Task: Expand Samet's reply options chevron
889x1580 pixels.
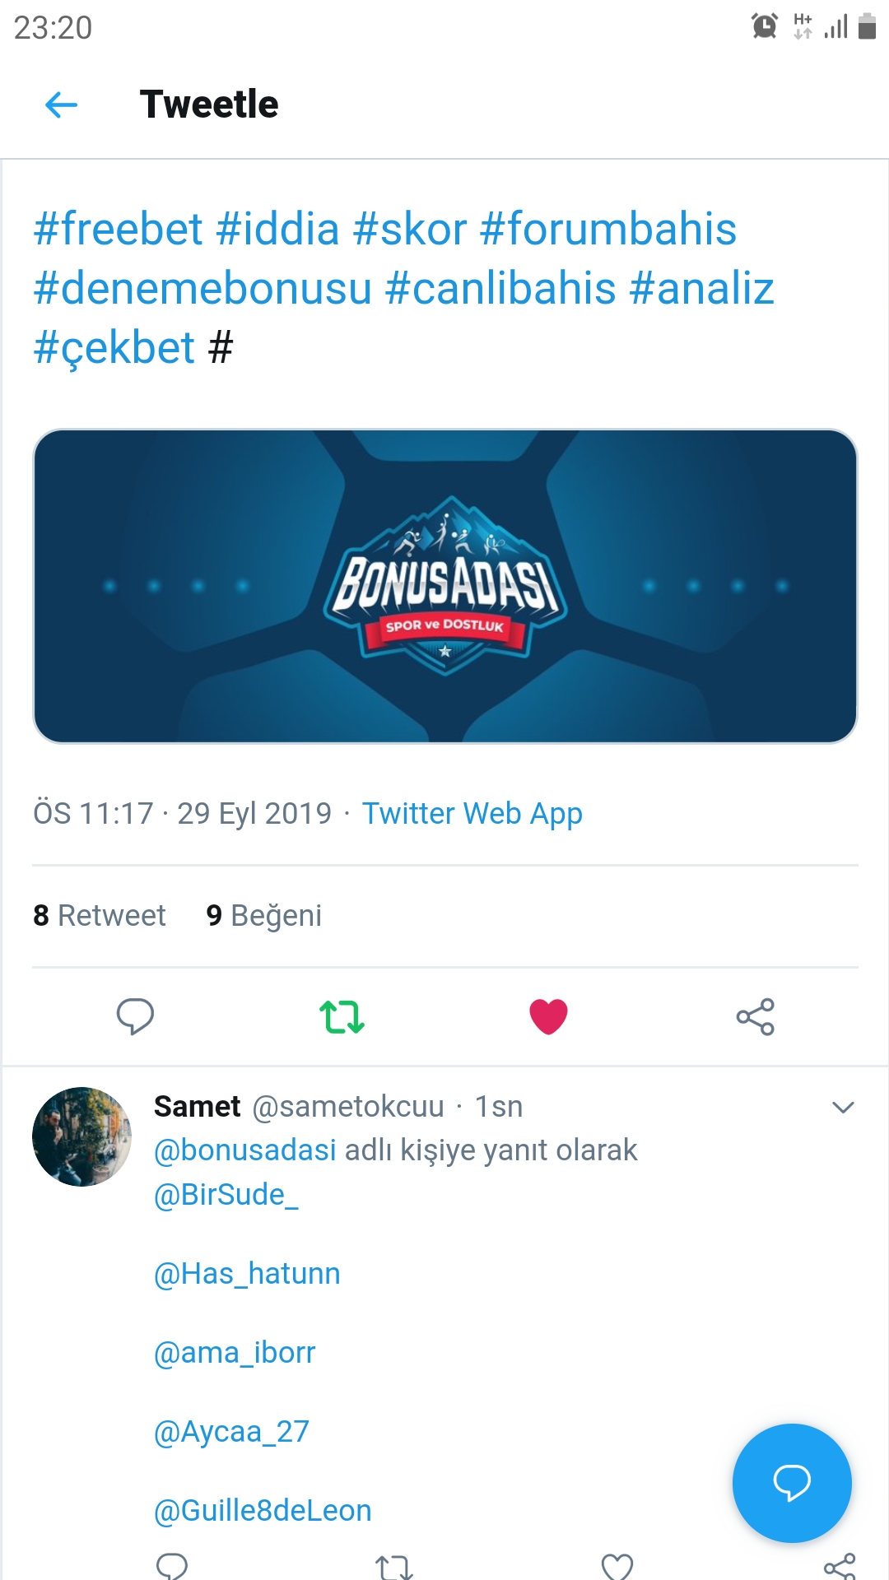Action: tap(843, 1108)
